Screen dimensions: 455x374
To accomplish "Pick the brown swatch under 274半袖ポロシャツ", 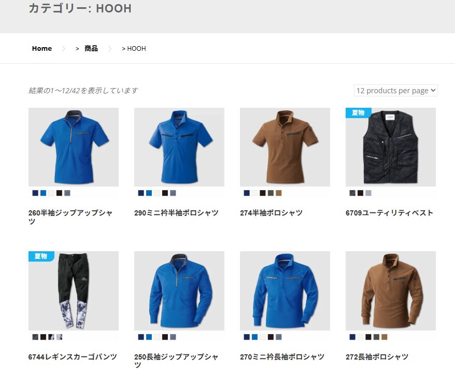I will (279, 193).
